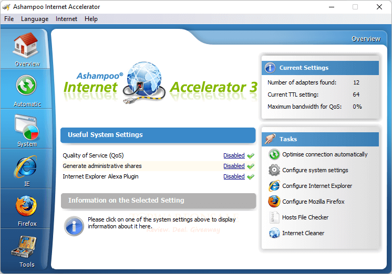Open the IE sidebar icon
Viewport: 392px width, 274px height.
pyautogui.click(x=26, y=167)
